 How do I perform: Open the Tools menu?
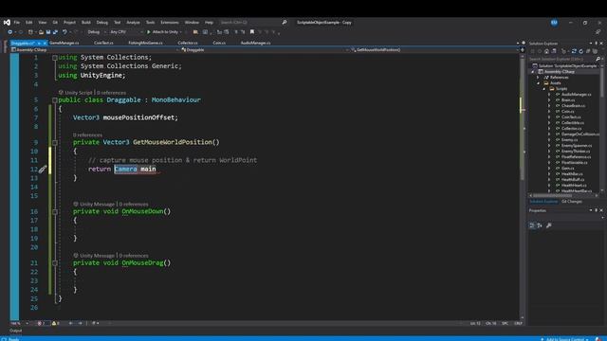pos(150,23)
